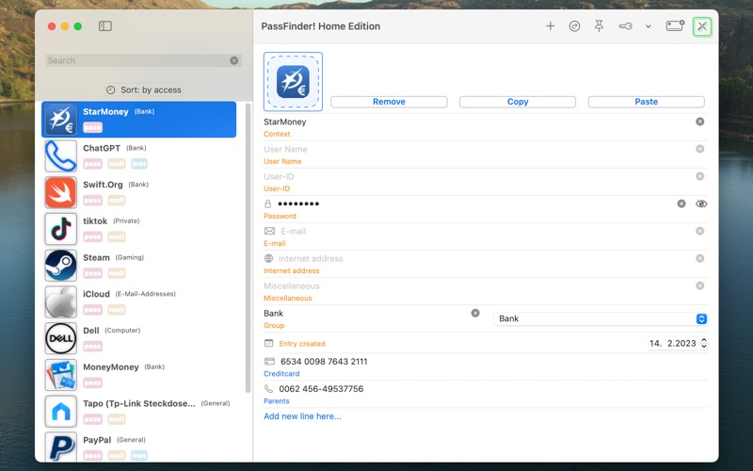Click the globe icon beside Internet address

click(269, 258)
